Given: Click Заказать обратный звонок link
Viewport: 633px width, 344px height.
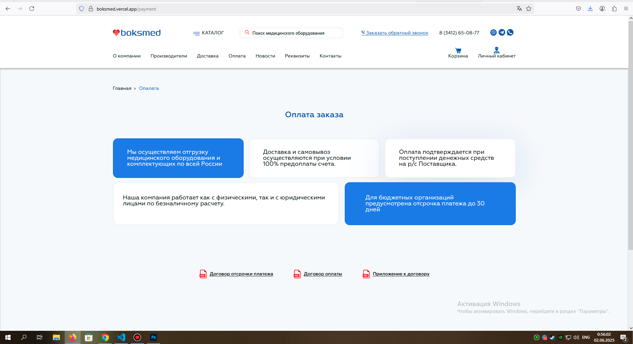Looking at the screenshot, I should 395,33.
